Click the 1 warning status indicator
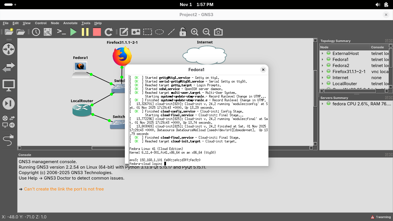 click(x=381, y=217)
